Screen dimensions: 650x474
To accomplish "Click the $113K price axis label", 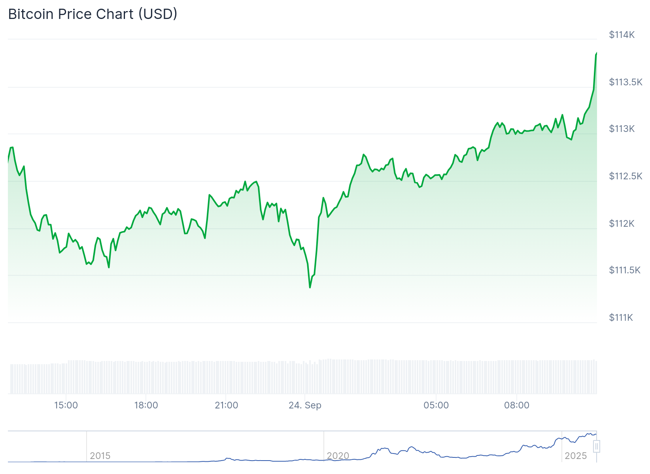I will [622, 129].
